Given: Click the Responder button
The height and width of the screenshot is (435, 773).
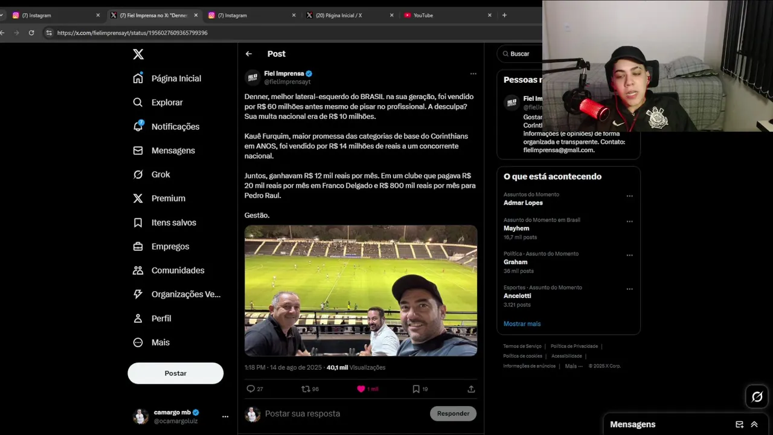Looking at the screenshot, I should click(x=453, y=413).
